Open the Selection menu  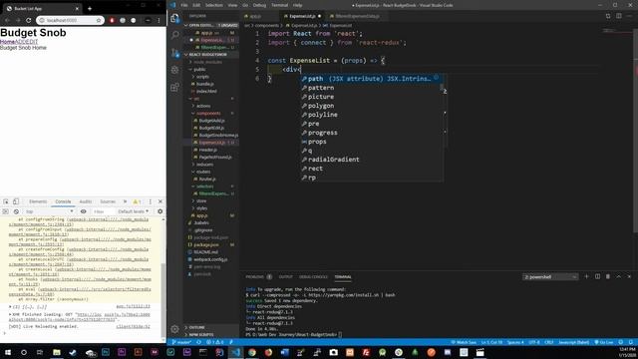pos(214,5)
